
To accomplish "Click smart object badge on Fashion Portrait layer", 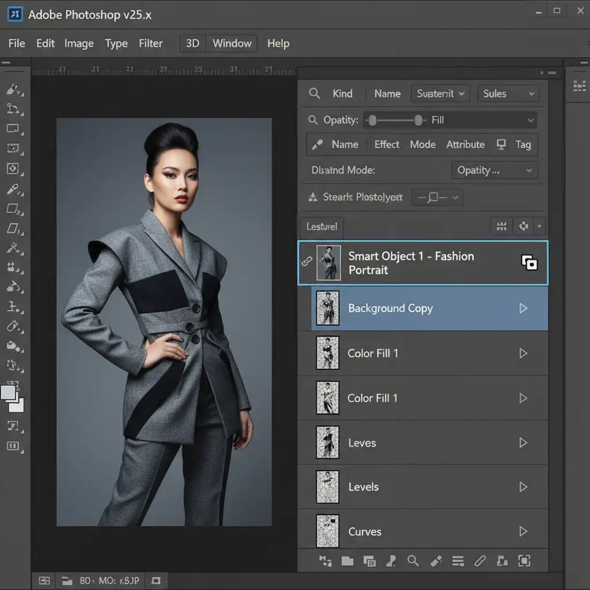I will tap(529, 263).
